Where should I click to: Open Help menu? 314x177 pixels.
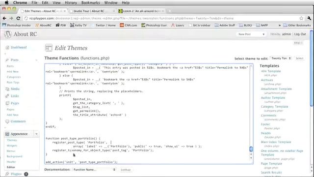pos(126,2)
